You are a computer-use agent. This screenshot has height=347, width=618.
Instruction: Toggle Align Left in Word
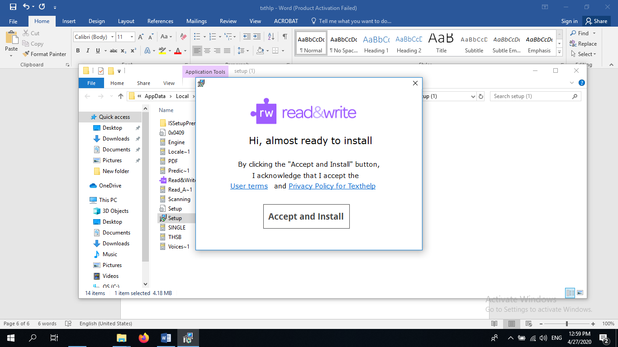click(x=197, y=51)
